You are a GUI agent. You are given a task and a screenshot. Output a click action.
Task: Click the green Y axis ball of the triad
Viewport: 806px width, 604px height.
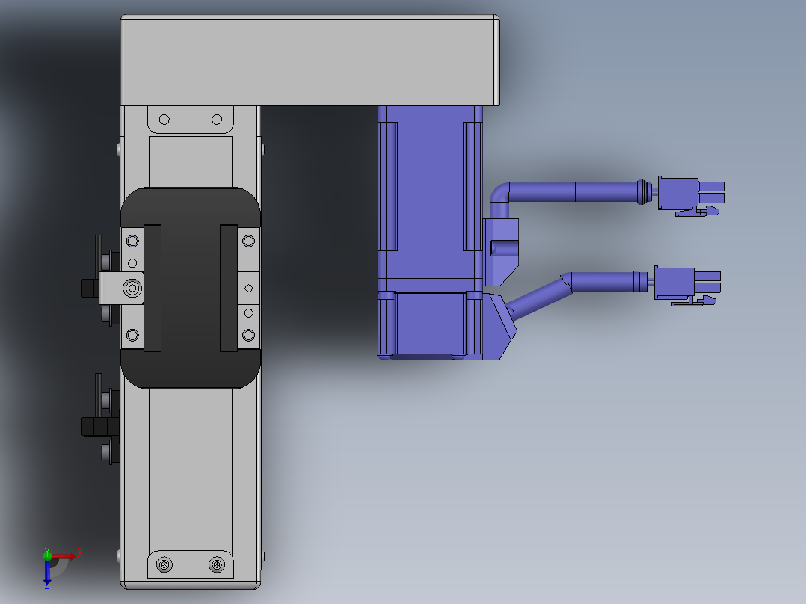[47, 555]
